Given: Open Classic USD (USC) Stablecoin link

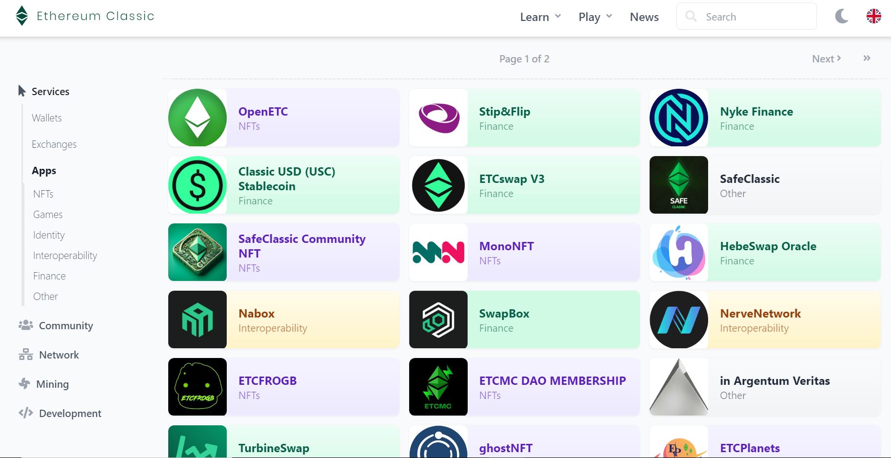Looking at the screenshot, I should point(287,179).
